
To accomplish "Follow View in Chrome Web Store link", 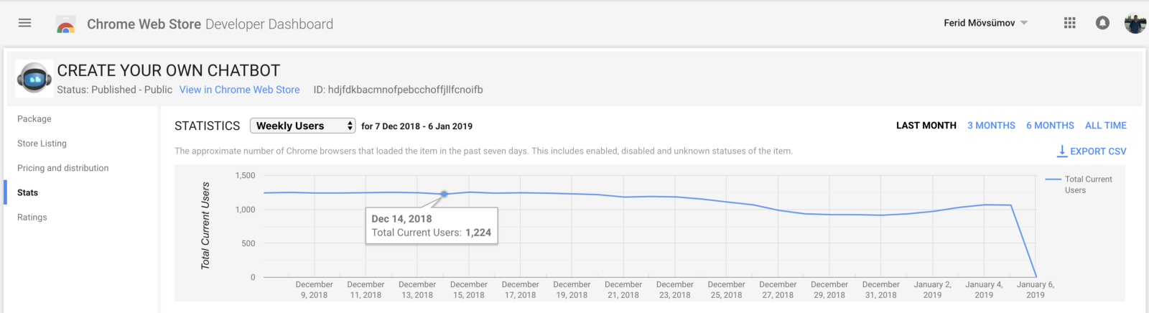I will (x=239, y=90).
